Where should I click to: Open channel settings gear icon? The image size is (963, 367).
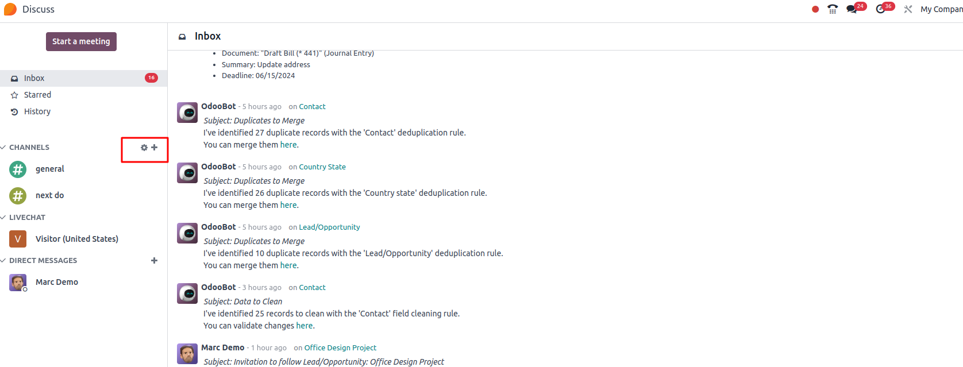(x=144, y=148)
